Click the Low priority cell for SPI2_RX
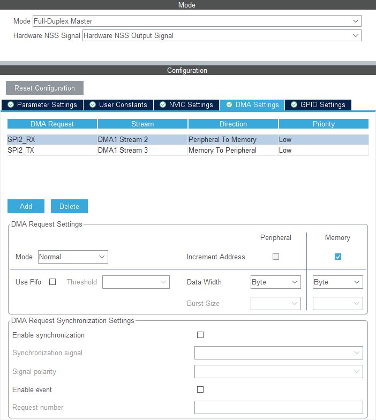 [x=324, y=139]
